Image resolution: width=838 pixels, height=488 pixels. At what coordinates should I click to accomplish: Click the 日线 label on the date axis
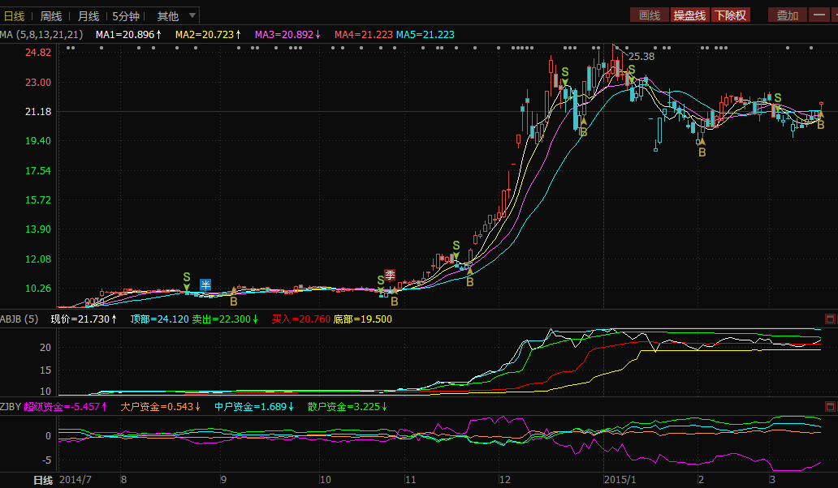pos(43,481)
